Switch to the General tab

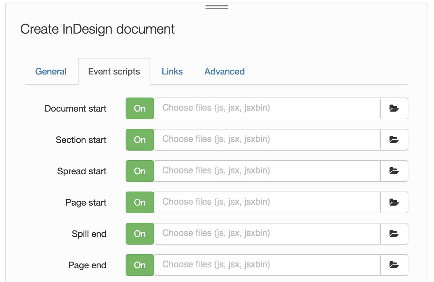point(51,71)
